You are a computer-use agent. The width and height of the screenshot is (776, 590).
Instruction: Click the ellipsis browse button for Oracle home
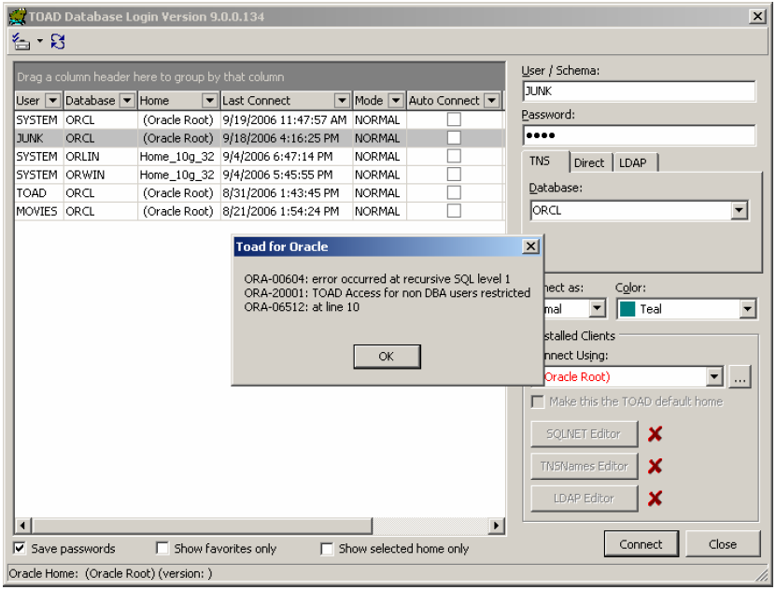tap(740, 377)
